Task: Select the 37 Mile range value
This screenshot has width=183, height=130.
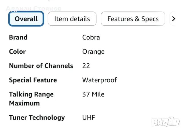Action: tap(93, 94)
